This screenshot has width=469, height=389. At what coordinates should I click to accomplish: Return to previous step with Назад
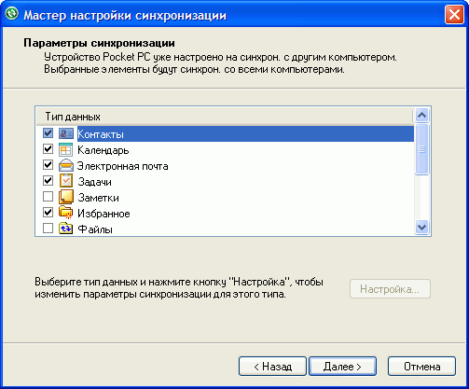tap(272, 367)
